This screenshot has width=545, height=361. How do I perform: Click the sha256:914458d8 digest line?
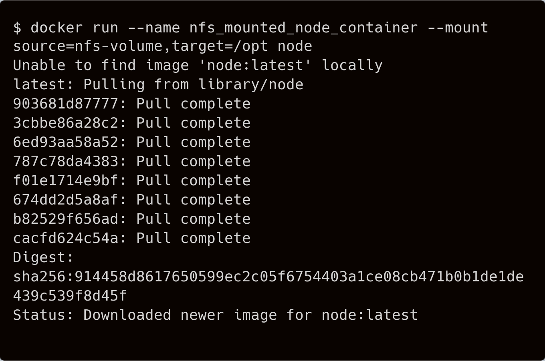pyautogui.click(x=268, y=277)
